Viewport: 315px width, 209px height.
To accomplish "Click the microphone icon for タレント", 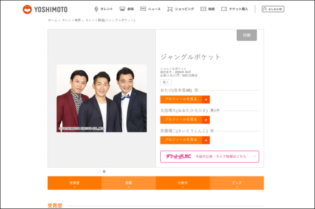I will (96, 9).
